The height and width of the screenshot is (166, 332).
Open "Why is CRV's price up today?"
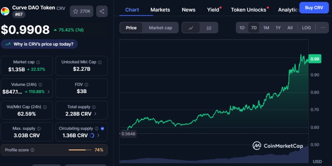[x=40, y=44]
